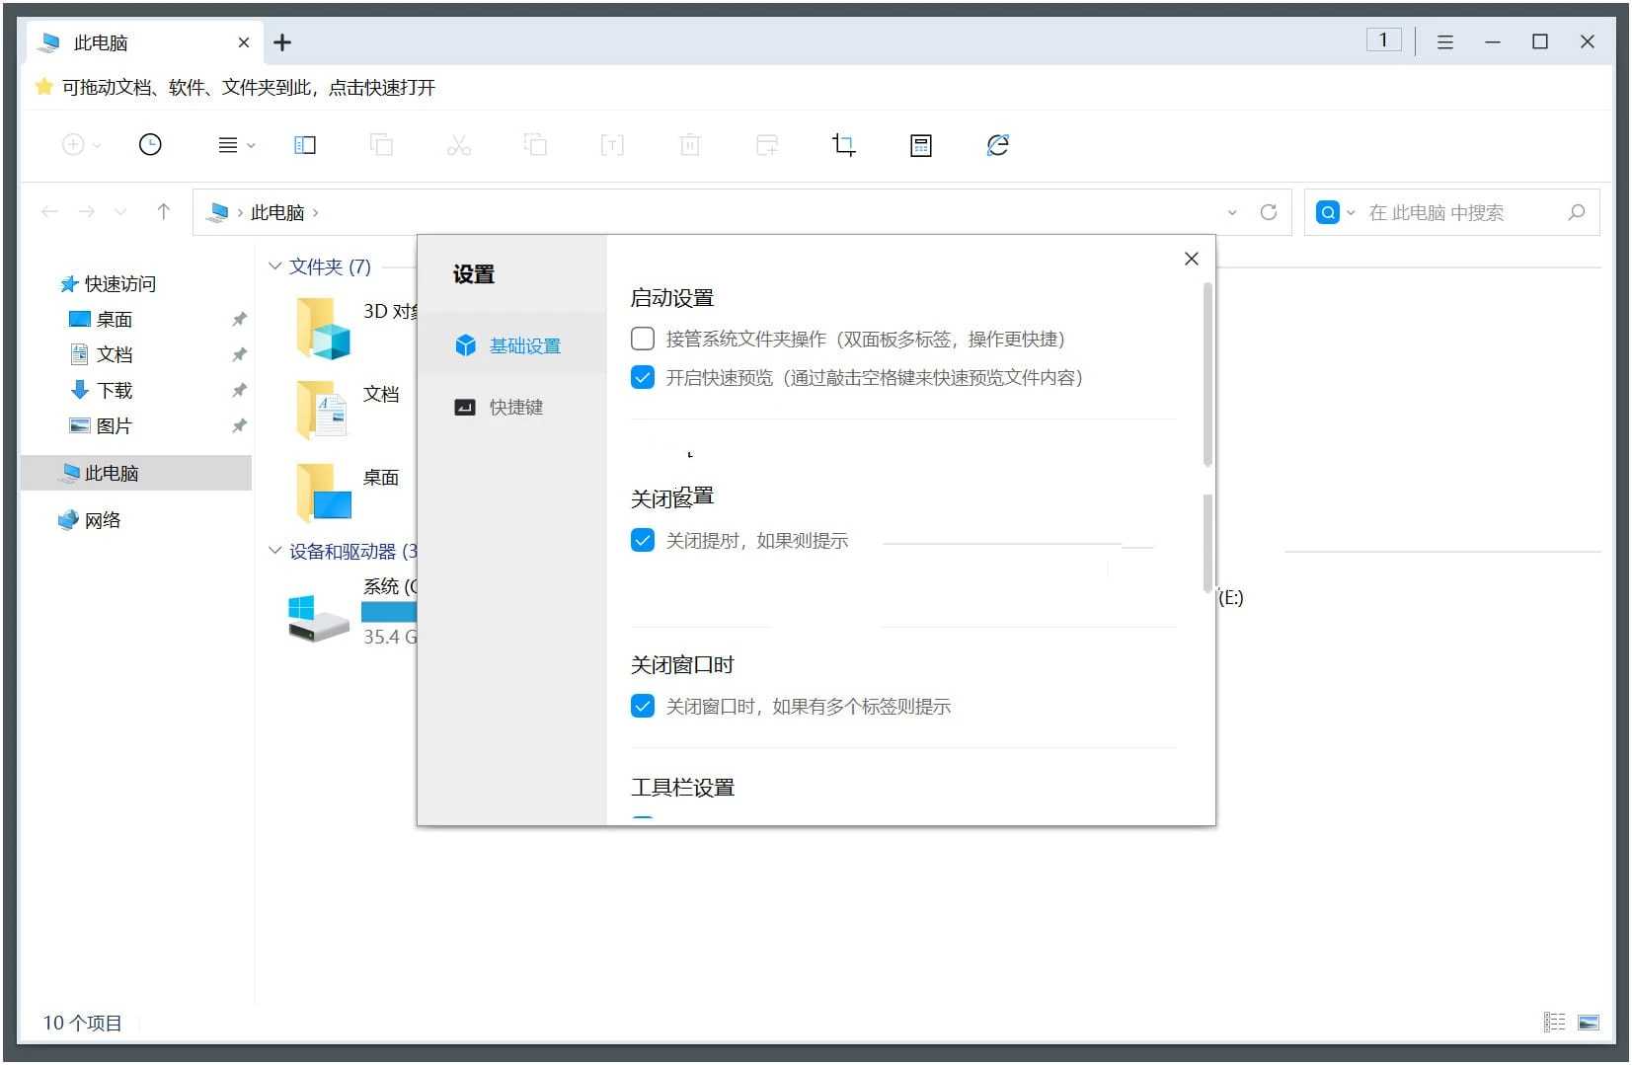1632x1065 pixels.
Task: Click the screenshot crop toolbar icon
Action: coord(842,144)
